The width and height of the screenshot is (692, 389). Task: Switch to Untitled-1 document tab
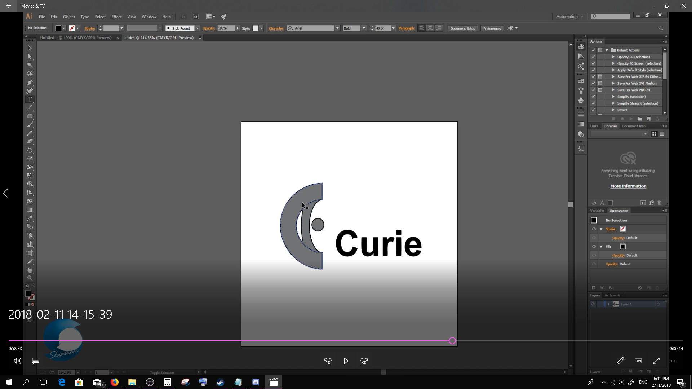(x=76, y=38)
